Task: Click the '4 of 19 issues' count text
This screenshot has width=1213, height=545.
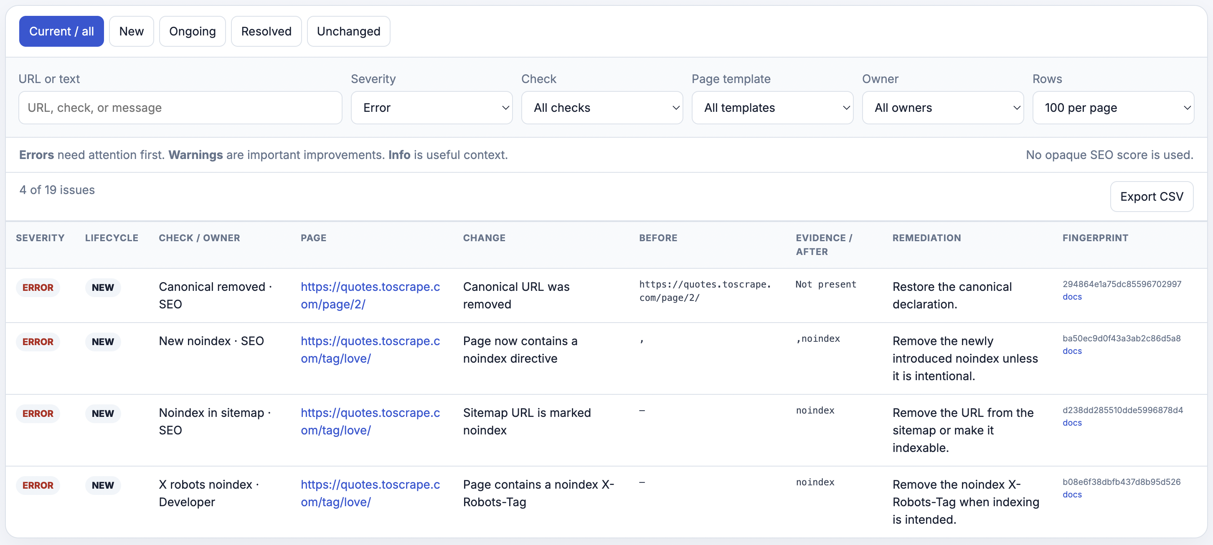Action: (57, 190)
